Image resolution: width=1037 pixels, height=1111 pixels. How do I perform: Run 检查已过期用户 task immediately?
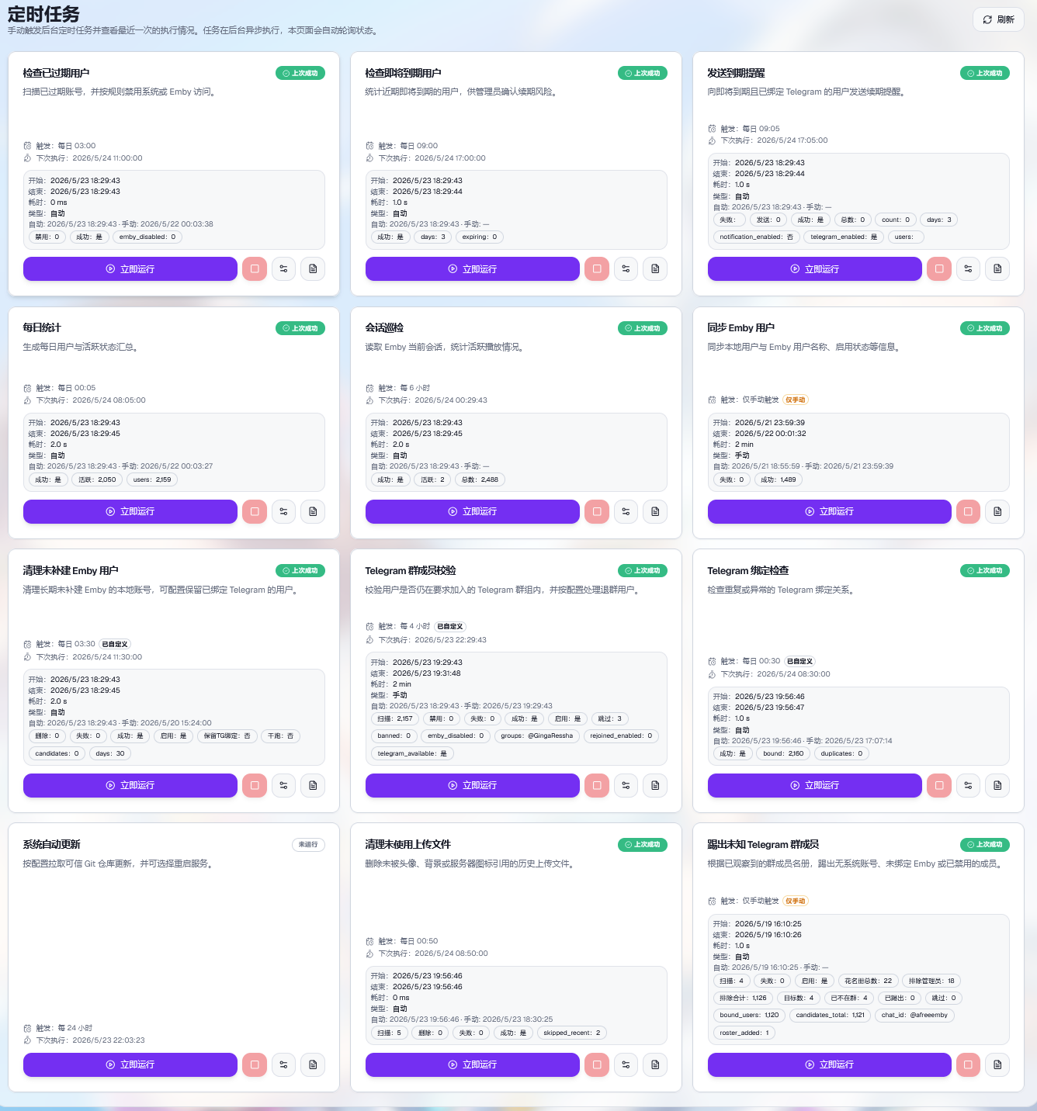[x=130, y=268]
